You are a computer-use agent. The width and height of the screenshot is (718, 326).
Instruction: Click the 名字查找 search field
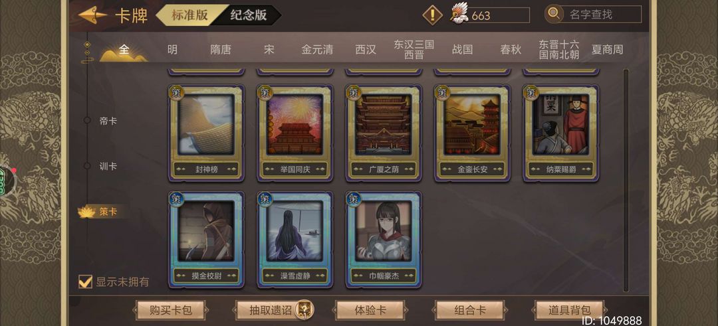click(x=602, y=14)
